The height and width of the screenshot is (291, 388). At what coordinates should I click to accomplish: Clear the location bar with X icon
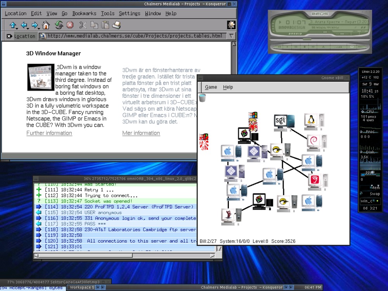[x=9, y=36]
